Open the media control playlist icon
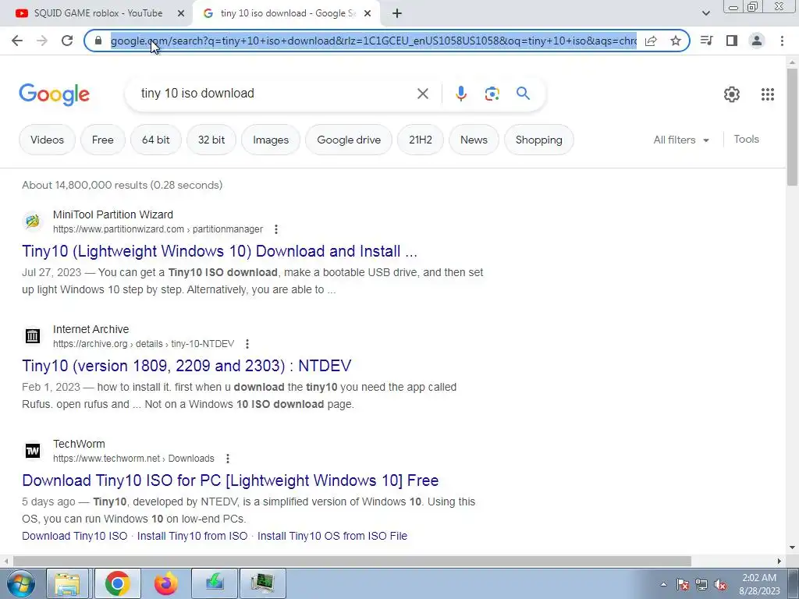The image size is (799, 599). coord(706,41)
